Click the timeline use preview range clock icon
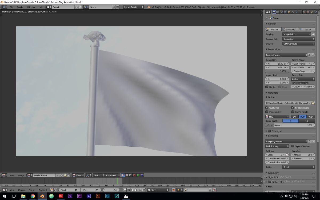The width and height of the screenshot is (320, 200). tap(52, 190)
